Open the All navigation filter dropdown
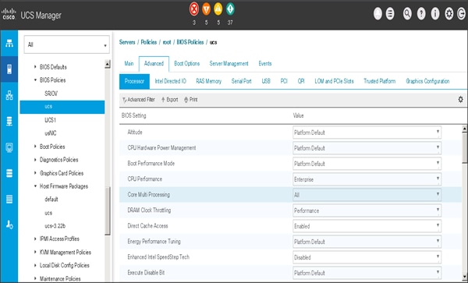The image size is (468, 283). click(x=66, y=44)
